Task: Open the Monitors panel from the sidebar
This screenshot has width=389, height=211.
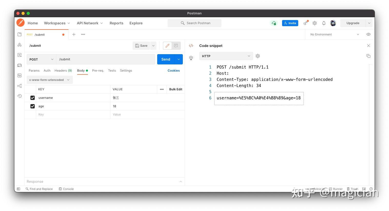Action: tap(19, 75)
